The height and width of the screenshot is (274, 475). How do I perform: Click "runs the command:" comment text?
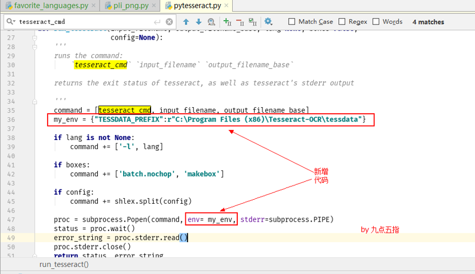88,56
